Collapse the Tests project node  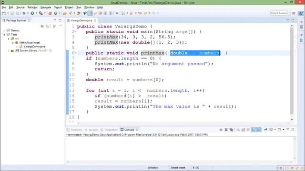point(4,35)
